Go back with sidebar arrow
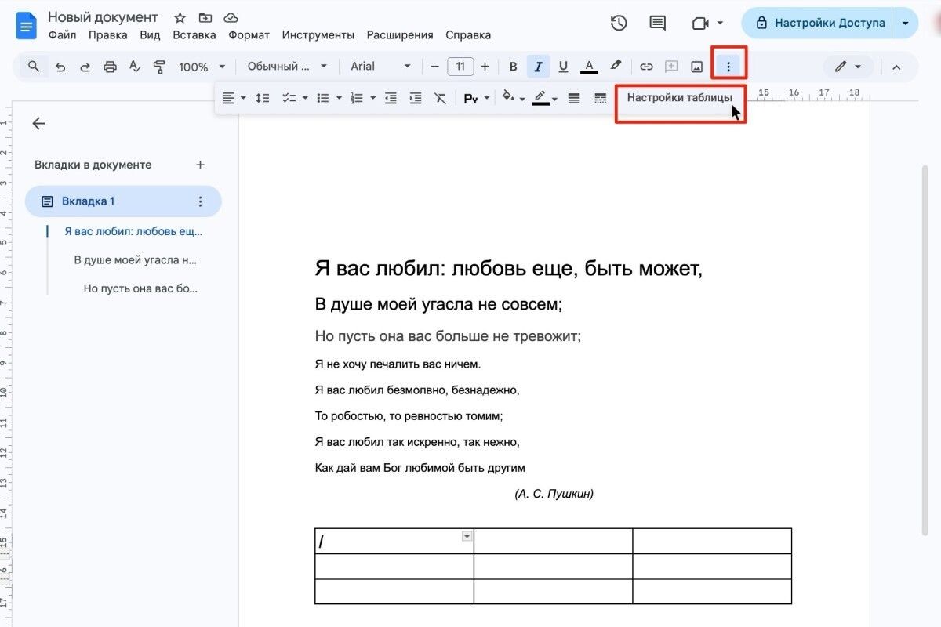 tap(38, 123)
